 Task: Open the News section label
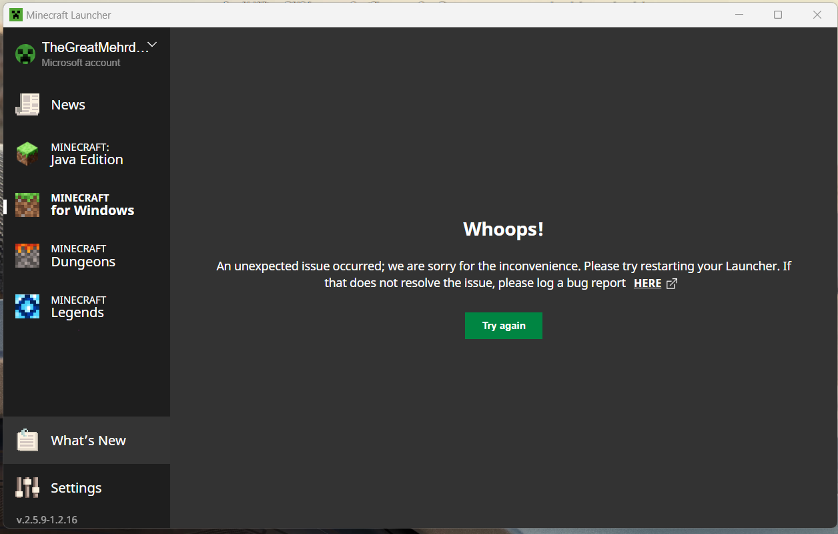(68, 105)
